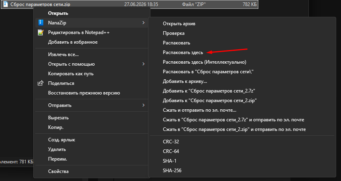
Task: Run Проверка on the archive
Action: click(174, 33)
